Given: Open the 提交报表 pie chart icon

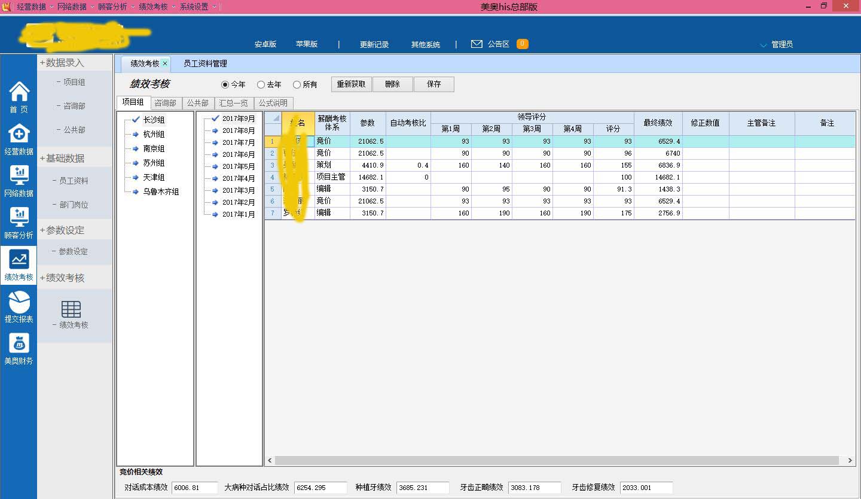Looking at the screenshot, I should pos(19,302).
